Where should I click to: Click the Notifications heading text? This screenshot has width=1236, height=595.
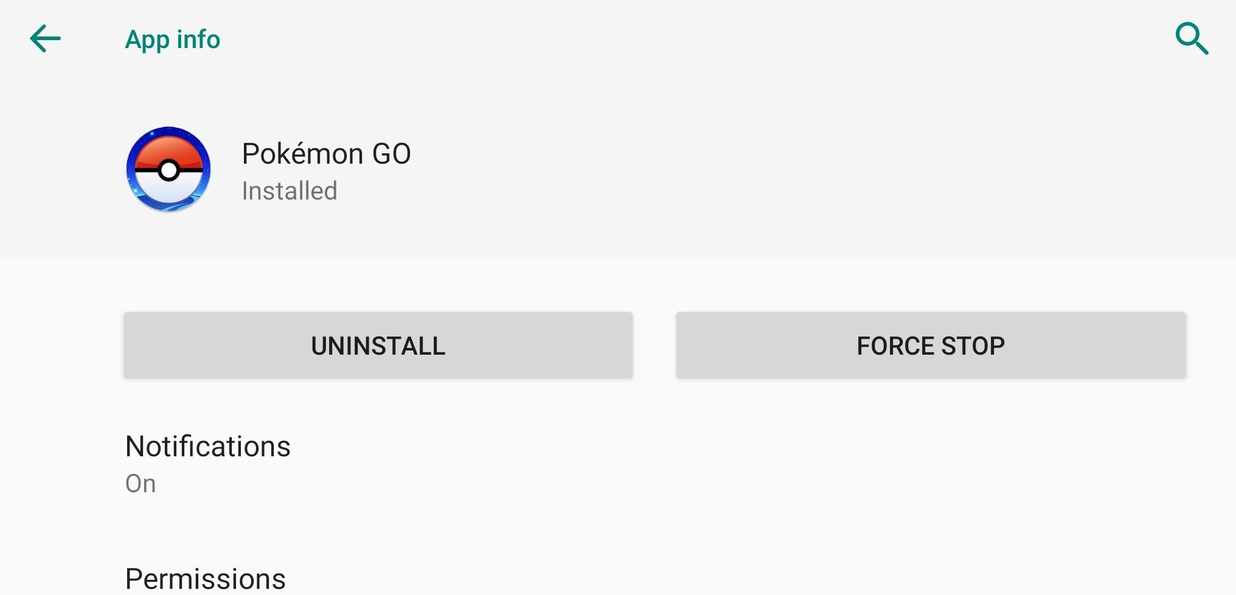click(207, 447)
